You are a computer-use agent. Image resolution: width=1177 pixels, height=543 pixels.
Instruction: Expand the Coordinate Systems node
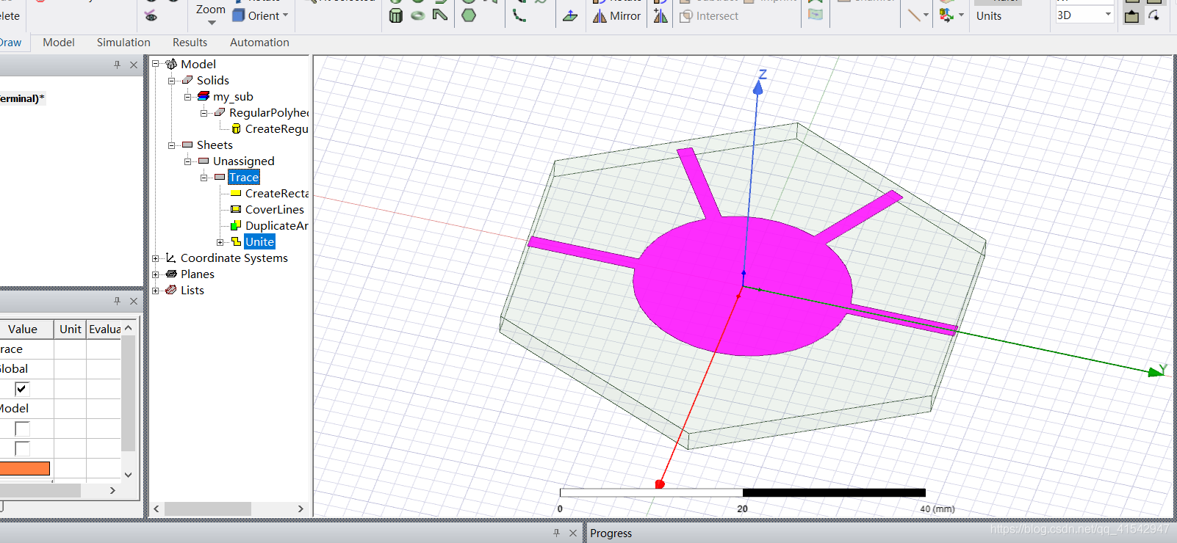[156, 258]
